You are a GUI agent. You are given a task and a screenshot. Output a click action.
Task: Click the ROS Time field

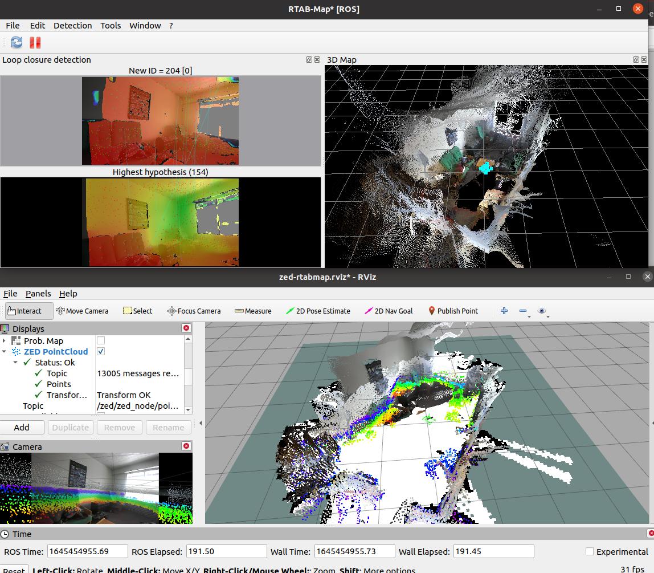click(x=87, y=551)
